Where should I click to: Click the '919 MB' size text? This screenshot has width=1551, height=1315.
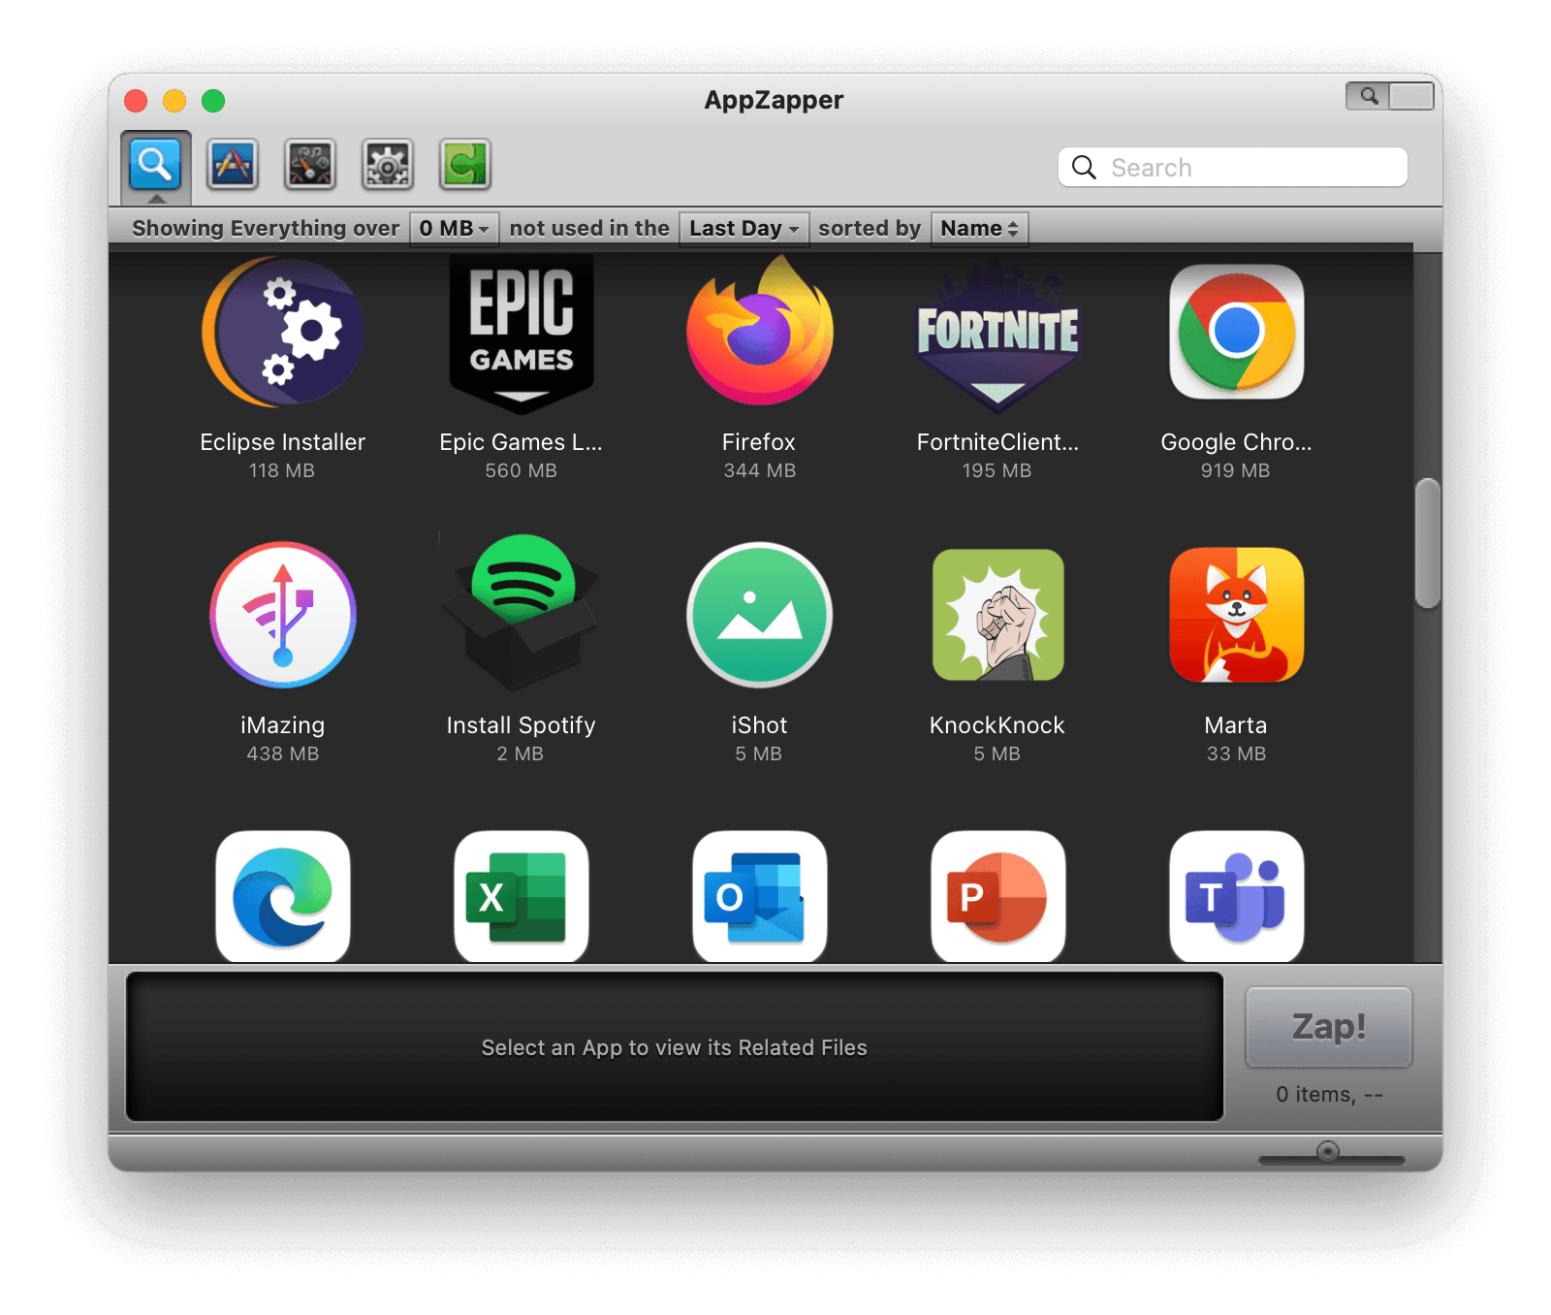1236,470
